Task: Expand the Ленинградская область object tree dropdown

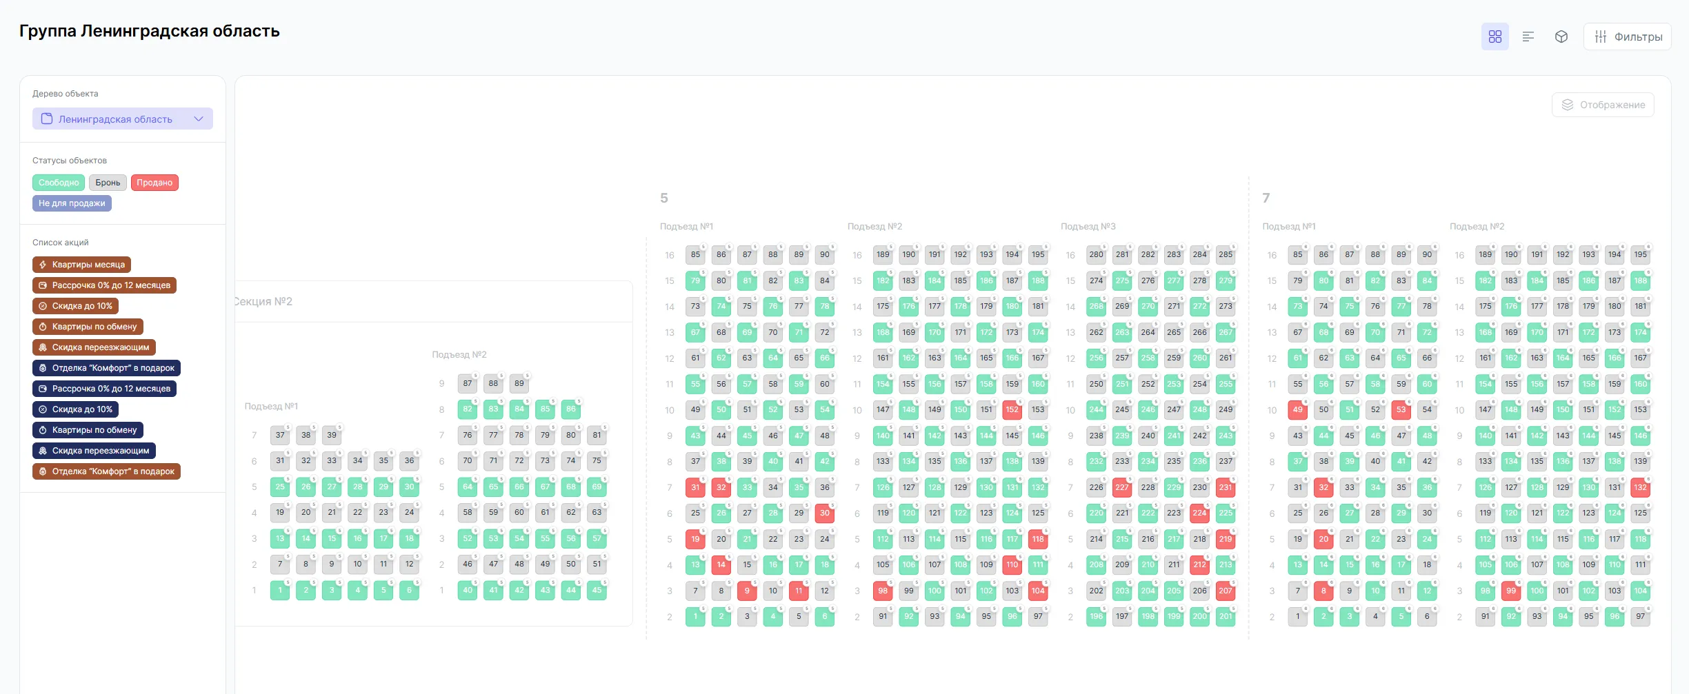Action: tap(123, 119)
